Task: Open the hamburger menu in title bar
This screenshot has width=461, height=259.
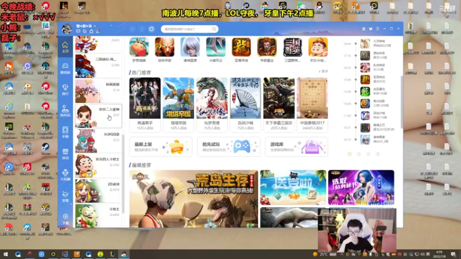Action: tap(377, 29)
